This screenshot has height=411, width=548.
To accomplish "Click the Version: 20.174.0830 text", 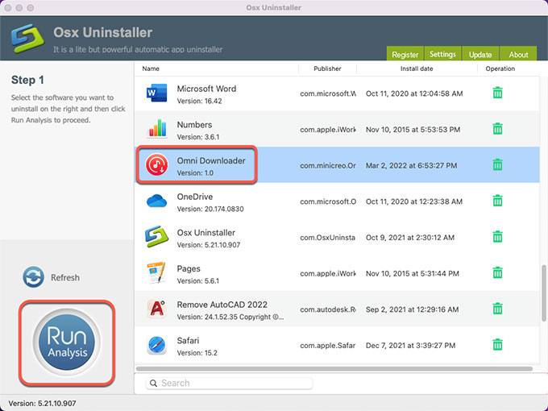I will pos(210,209).
